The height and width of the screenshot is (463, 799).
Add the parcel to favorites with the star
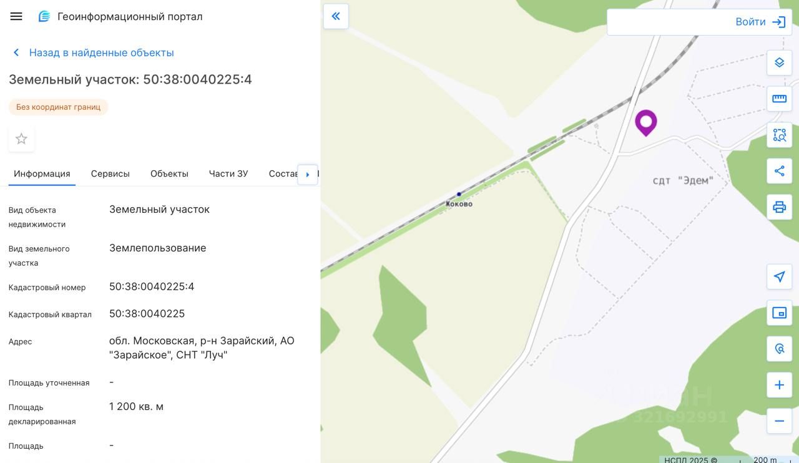(21, 139)
